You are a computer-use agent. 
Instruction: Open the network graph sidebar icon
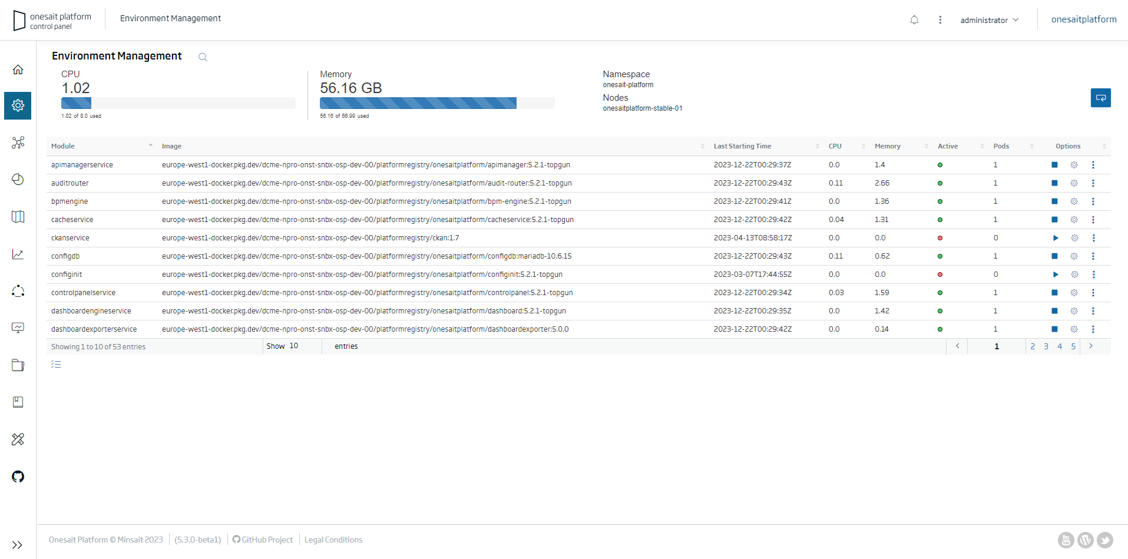18,143
